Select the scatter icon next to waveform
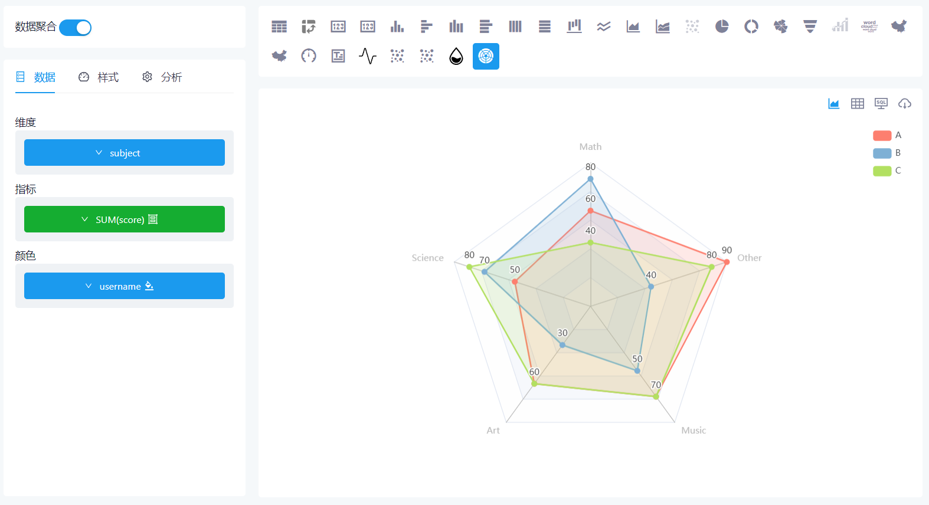 pyautogui.click(x=397, y=56)
